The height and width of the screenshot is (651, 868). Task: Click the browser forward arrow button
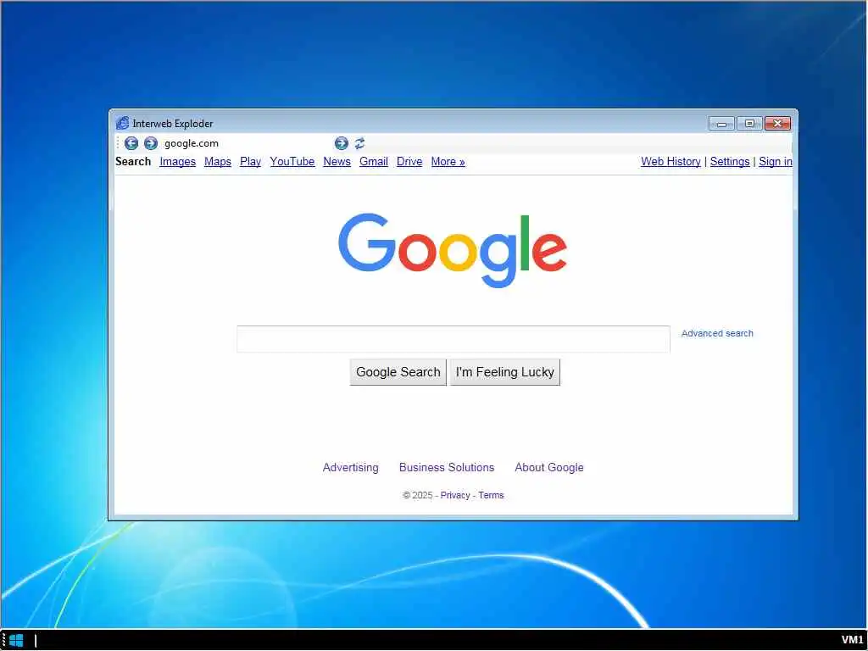point(151,143)
